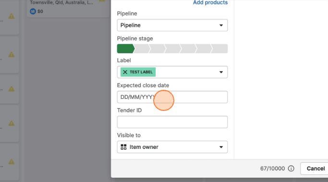This screenshot has height=182, width=328.
Task: Click the blue avatar icon beside $0
Action: point(33,12)
